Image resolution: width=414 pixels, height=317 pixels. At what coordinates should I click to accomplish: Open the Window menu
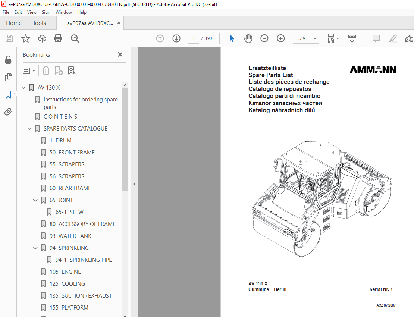click(64, 12)
